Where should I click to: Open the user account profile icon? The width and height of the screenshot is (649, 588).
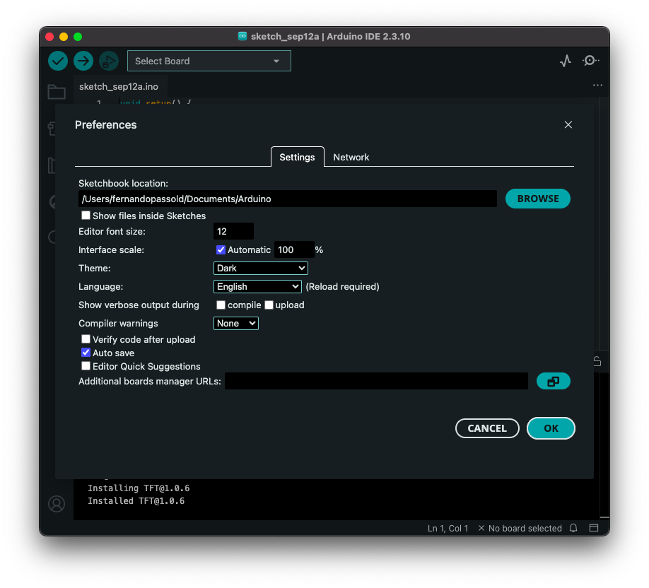[57, 504]
